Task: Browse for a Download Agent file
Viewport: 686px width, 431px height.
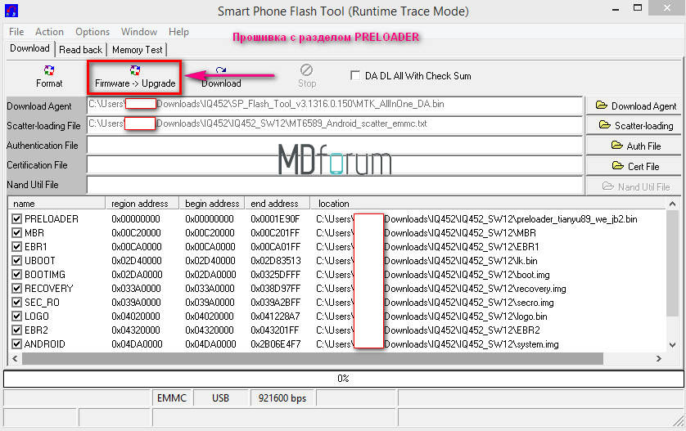Action: [x=634, y=106]
